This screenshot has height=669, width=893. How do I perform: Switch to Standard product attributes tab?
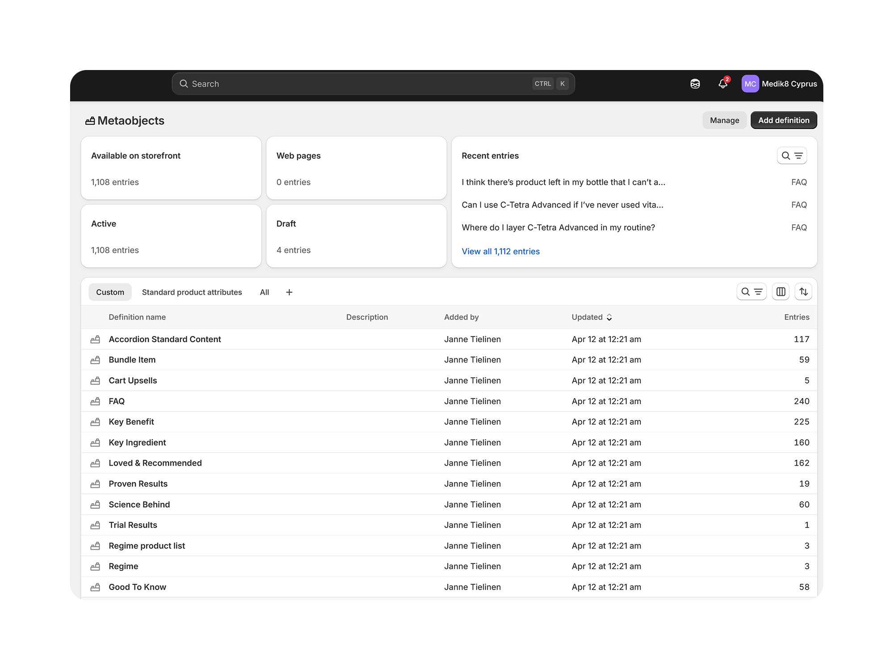click(x=192, y=292)
